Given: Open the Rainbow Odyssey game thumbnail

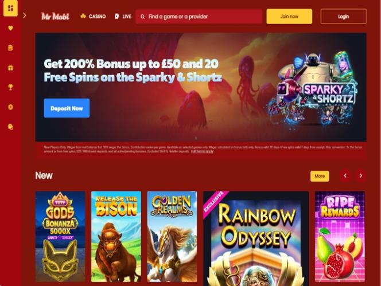Looking at the screenshot, I should click(256, 238).
